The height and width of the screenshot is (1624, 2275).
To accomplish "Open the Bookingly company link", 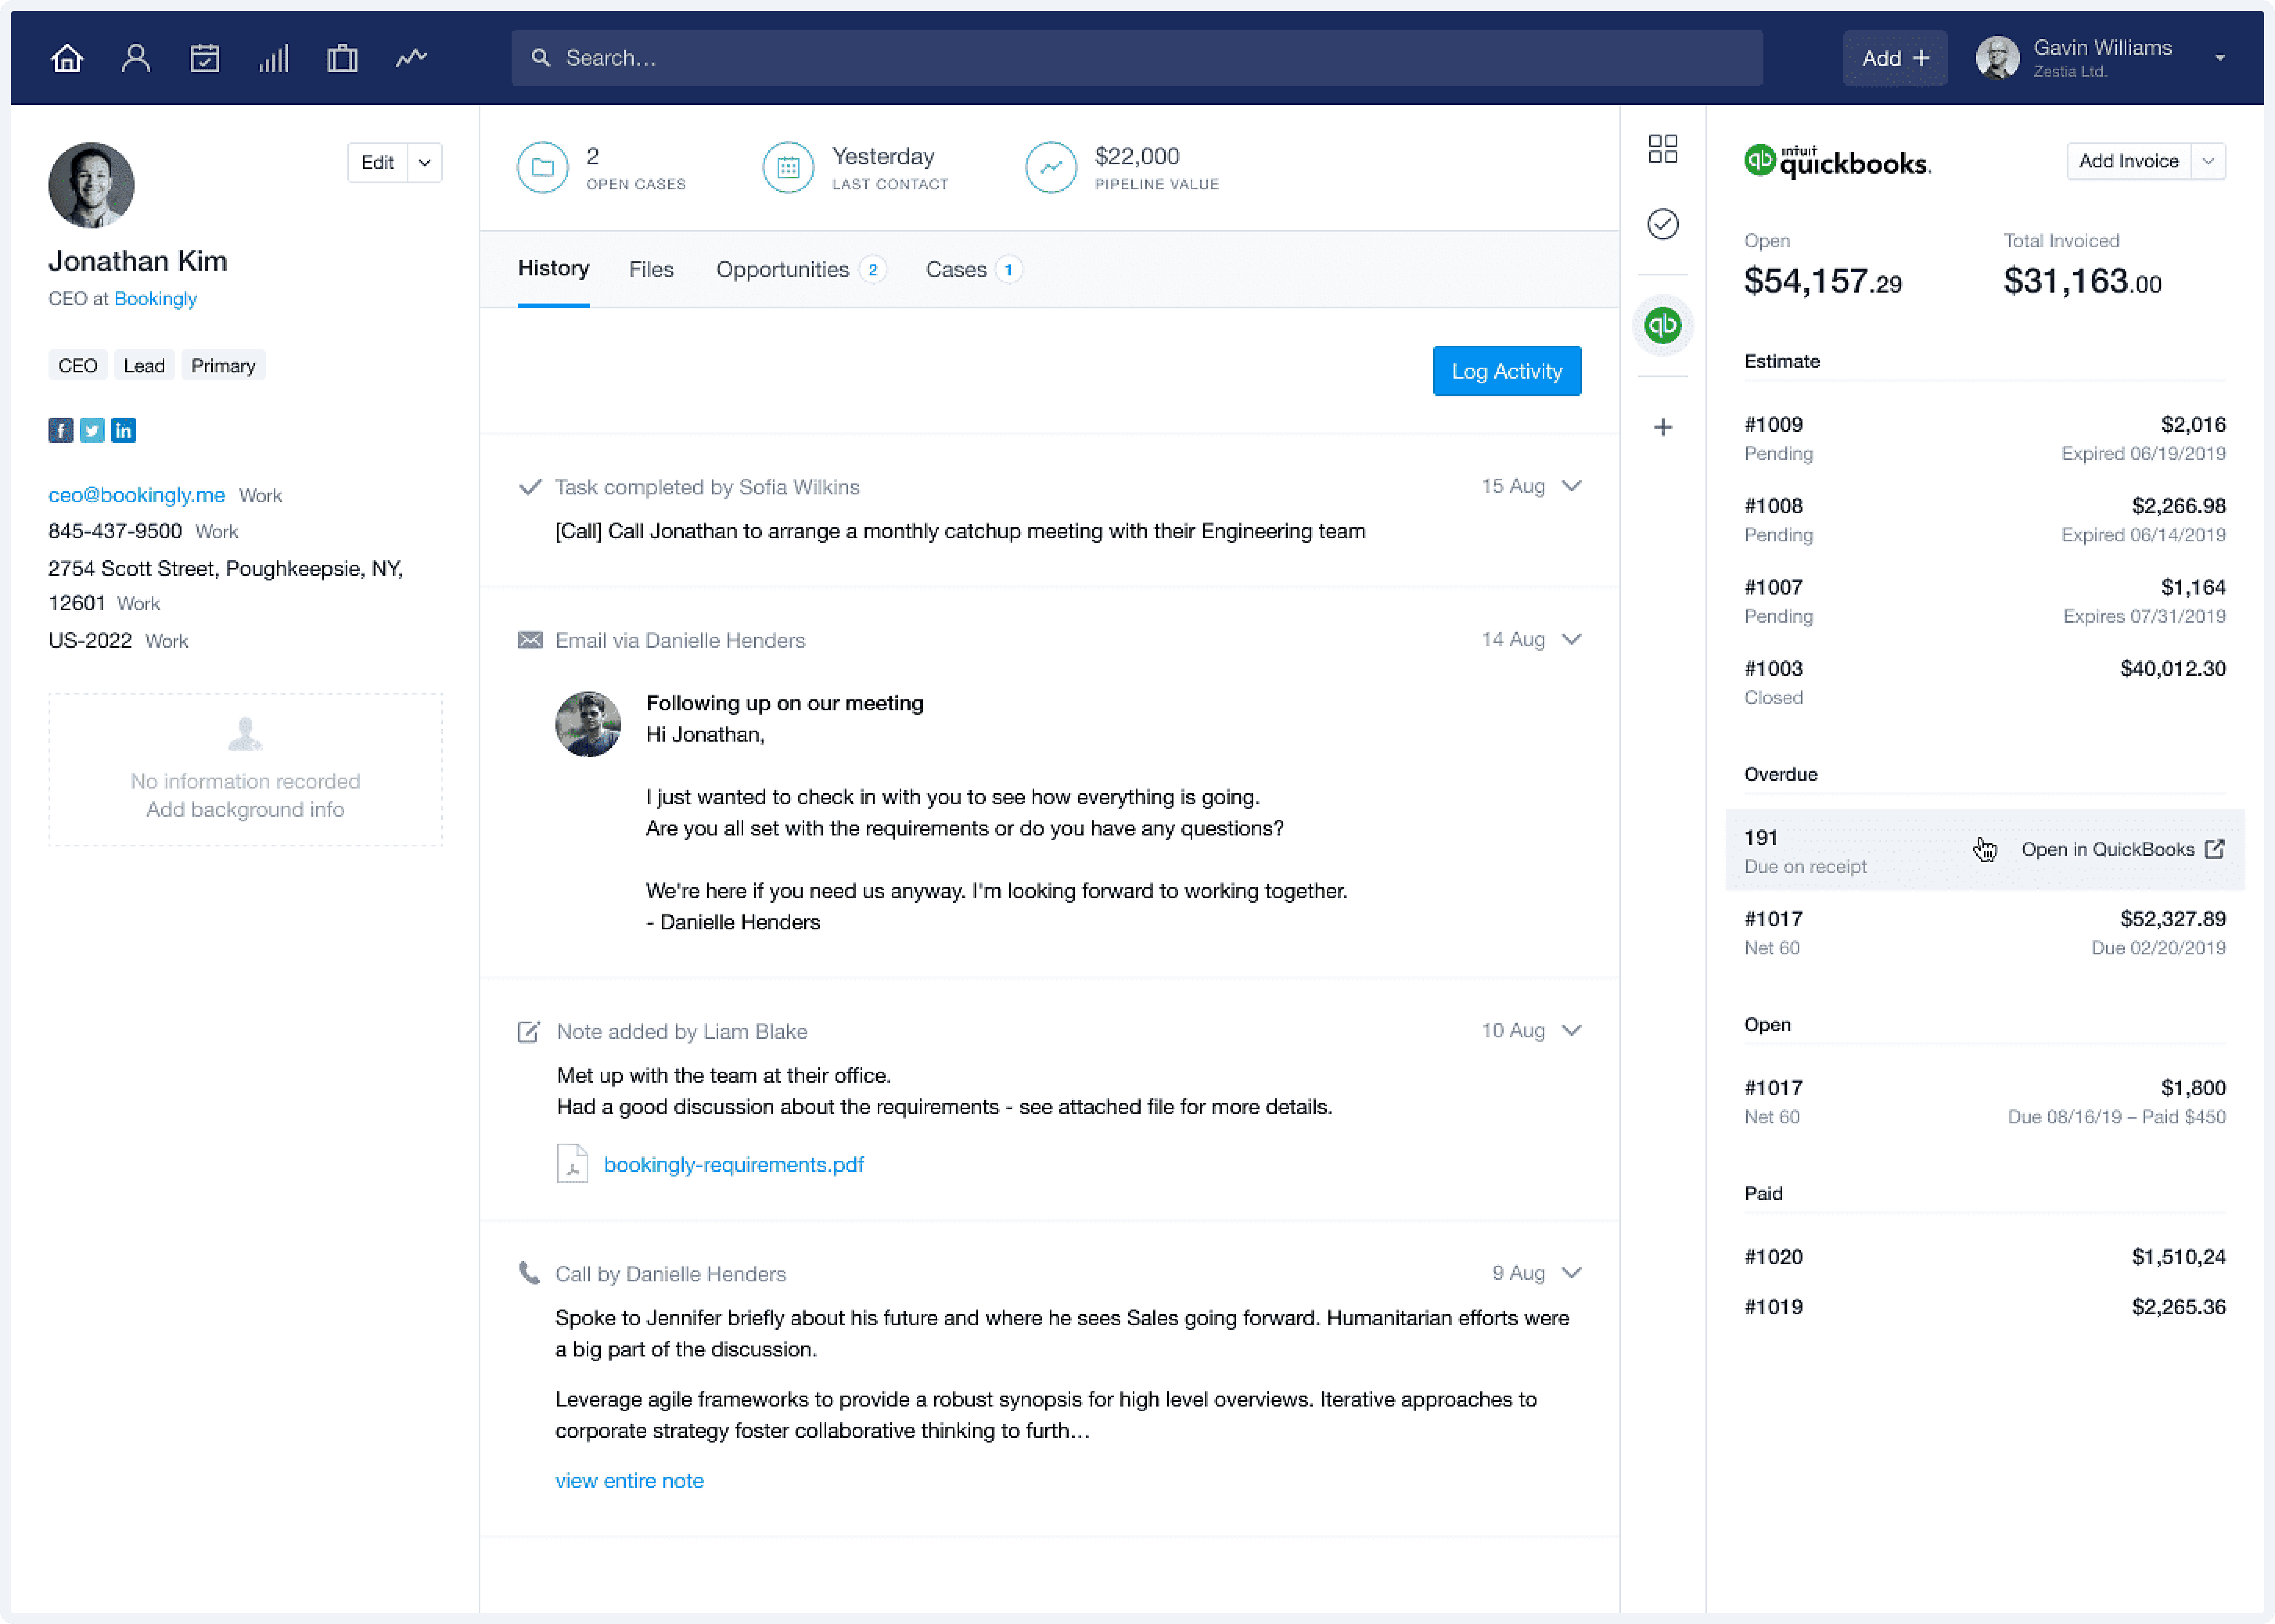I will point(156,298).
